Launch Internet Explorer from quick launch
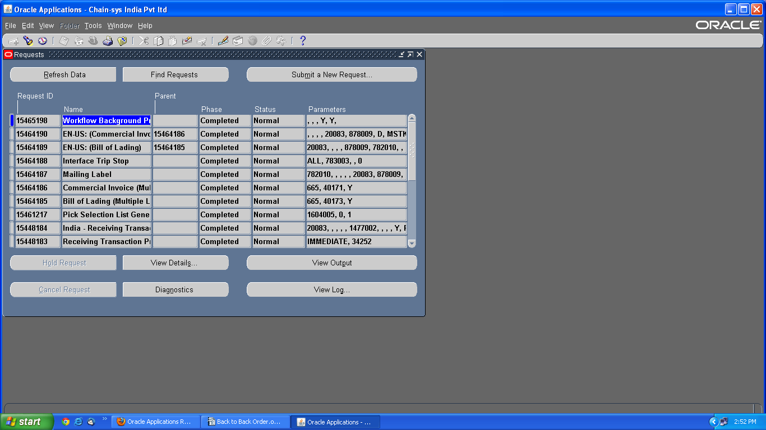 point(79,422)
